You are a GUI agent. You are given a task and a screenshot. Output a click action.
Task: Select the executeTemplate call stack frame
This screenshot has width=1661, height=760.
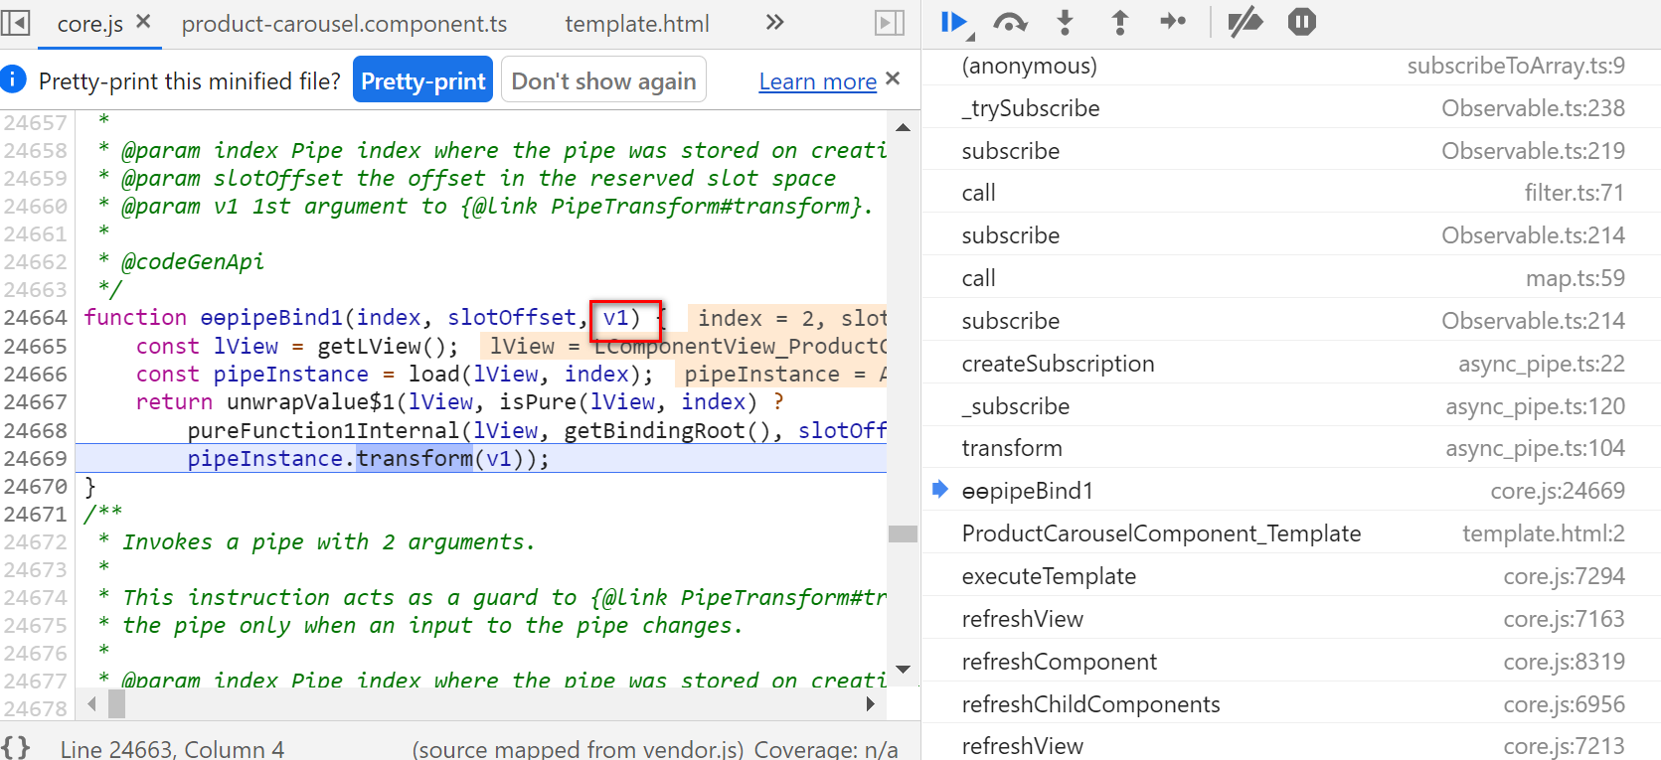1292,576
